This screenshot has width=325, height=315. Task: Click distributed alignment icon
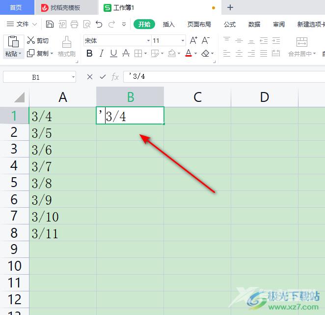pyautogui.click(x=276, y=53)
